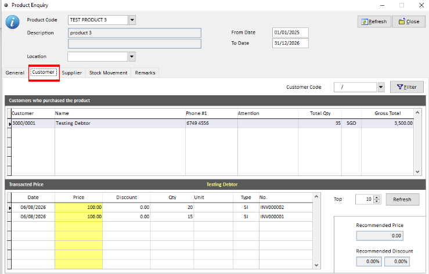
Task: Click the transacted price scroll down arrow
Action: 316,265
